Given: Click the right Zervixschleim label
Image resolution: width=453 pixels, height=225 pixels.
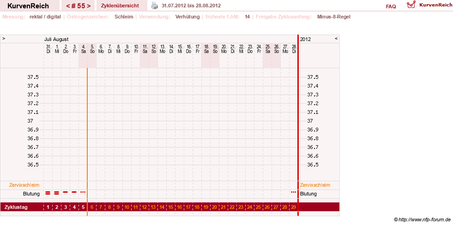Looking at the screenshot, I should 315,185.
